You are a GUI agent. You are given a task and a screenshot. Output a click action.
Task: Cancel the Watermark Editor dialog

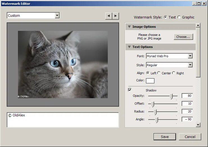click(190, 137)
